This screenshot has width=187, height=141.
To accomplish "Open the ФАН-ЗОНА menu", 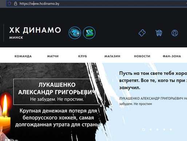I will pyautogui.click(x=172, y=56).
